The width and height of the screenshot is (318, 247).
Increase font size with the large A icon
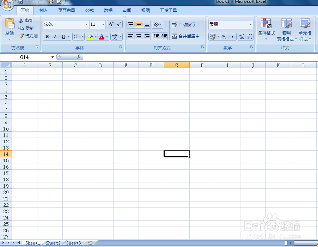coord(111,24)
